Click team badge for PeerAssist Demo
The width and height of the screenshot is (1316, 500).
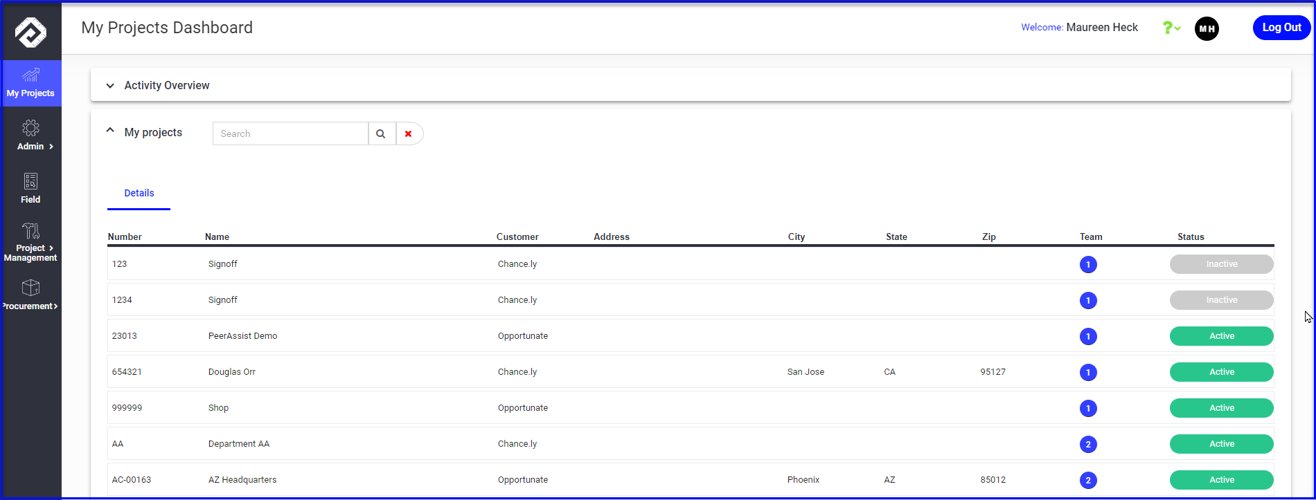[1088, 336]
